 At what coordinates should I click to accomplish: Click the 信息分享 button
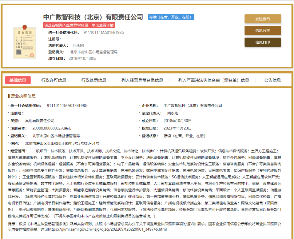point(263,30)
